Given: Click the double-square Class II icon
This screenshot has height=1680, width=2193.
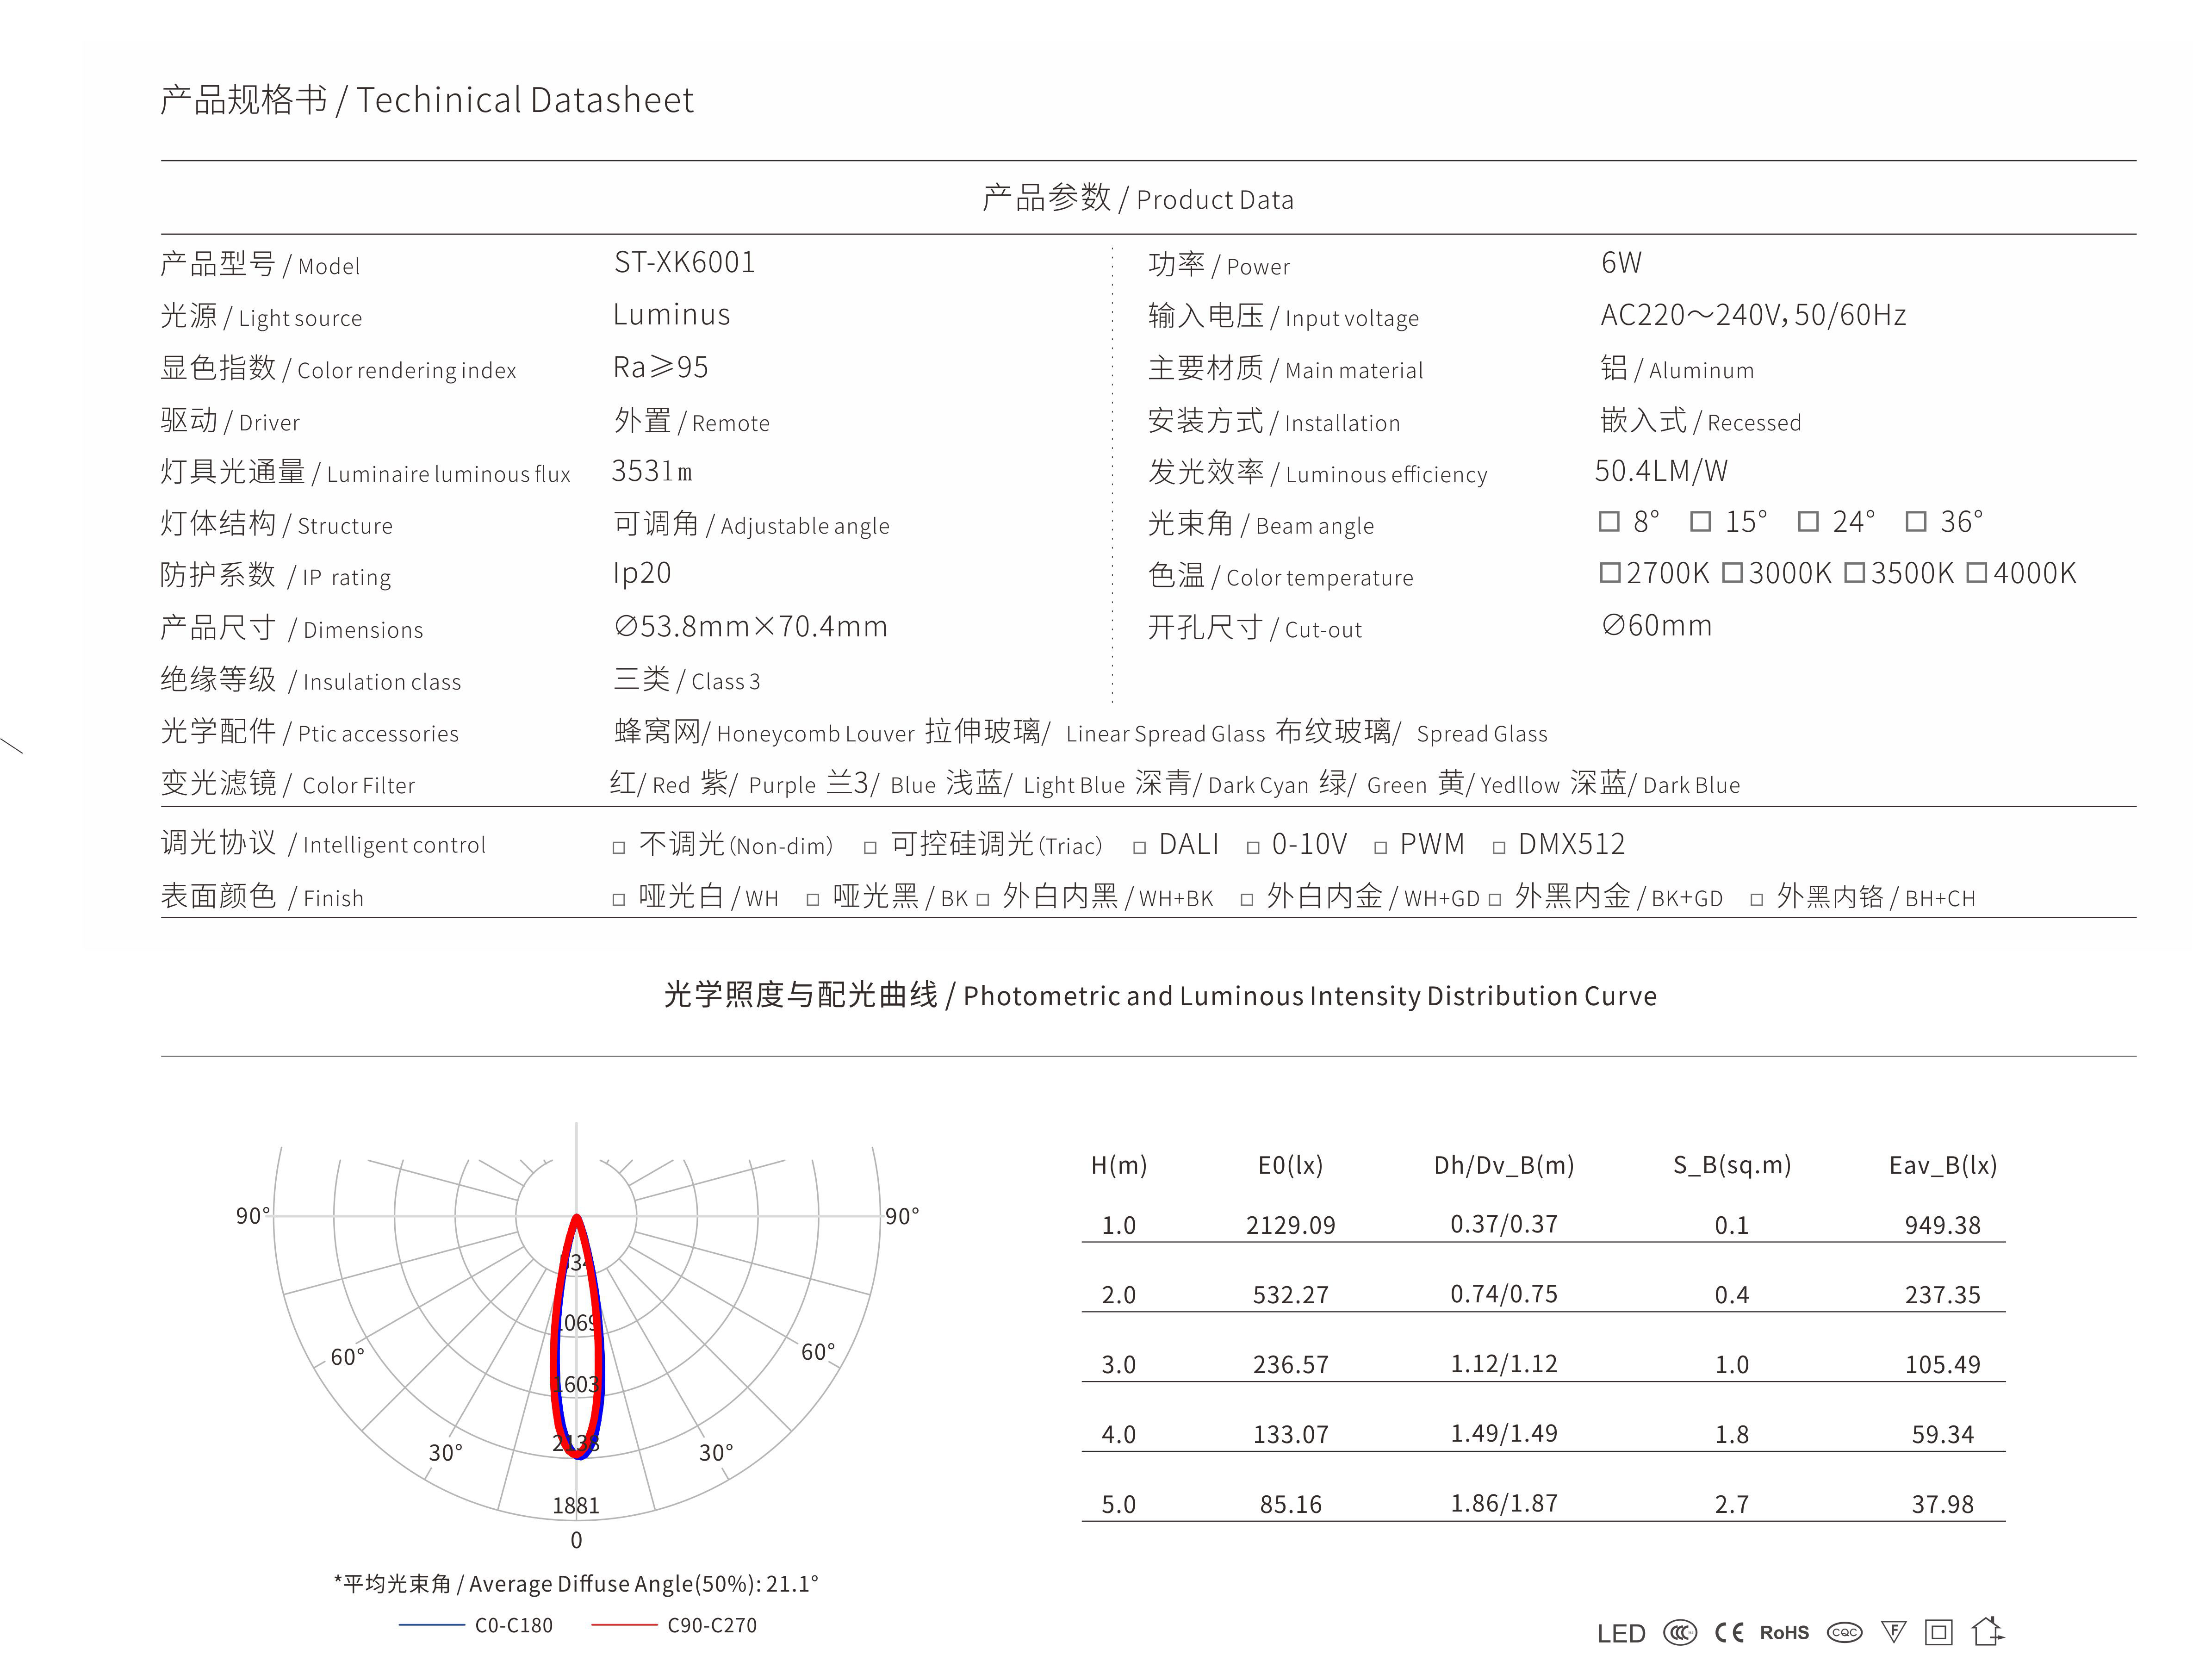Looking at the screenshot, I should point(1938,1633).
